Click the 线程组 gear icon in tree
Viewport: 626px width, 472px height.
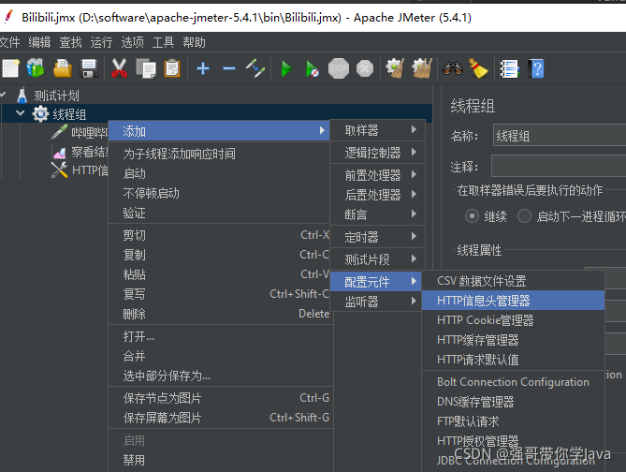click(x=40, y=114)
